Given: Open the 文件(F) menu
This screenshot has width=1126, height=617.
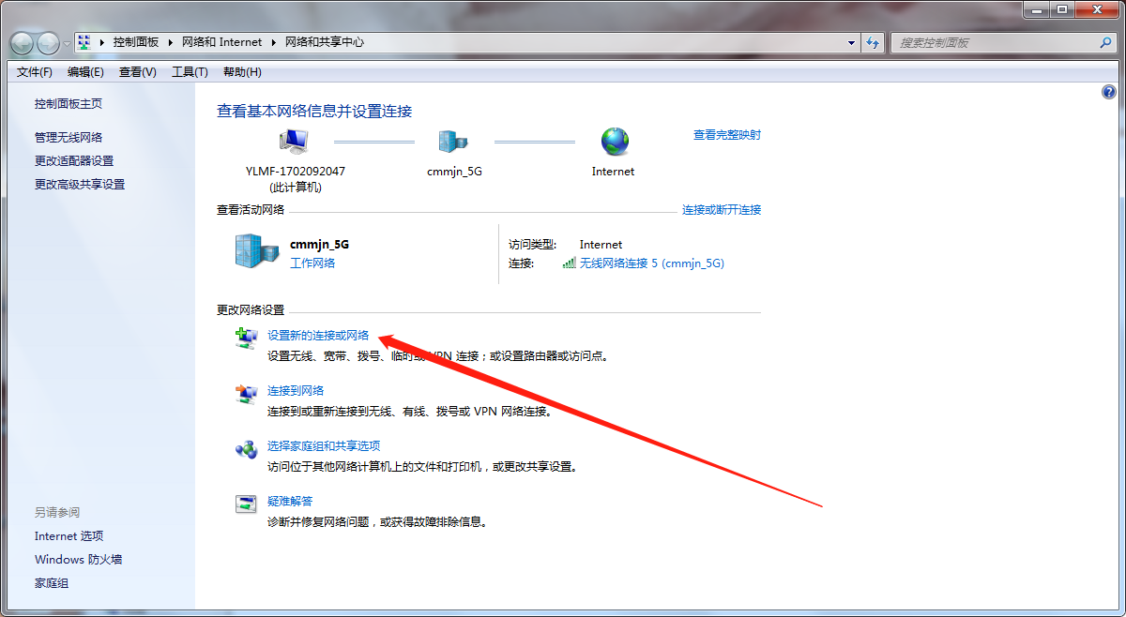Looking at the screenshot, I should (35, 72).
